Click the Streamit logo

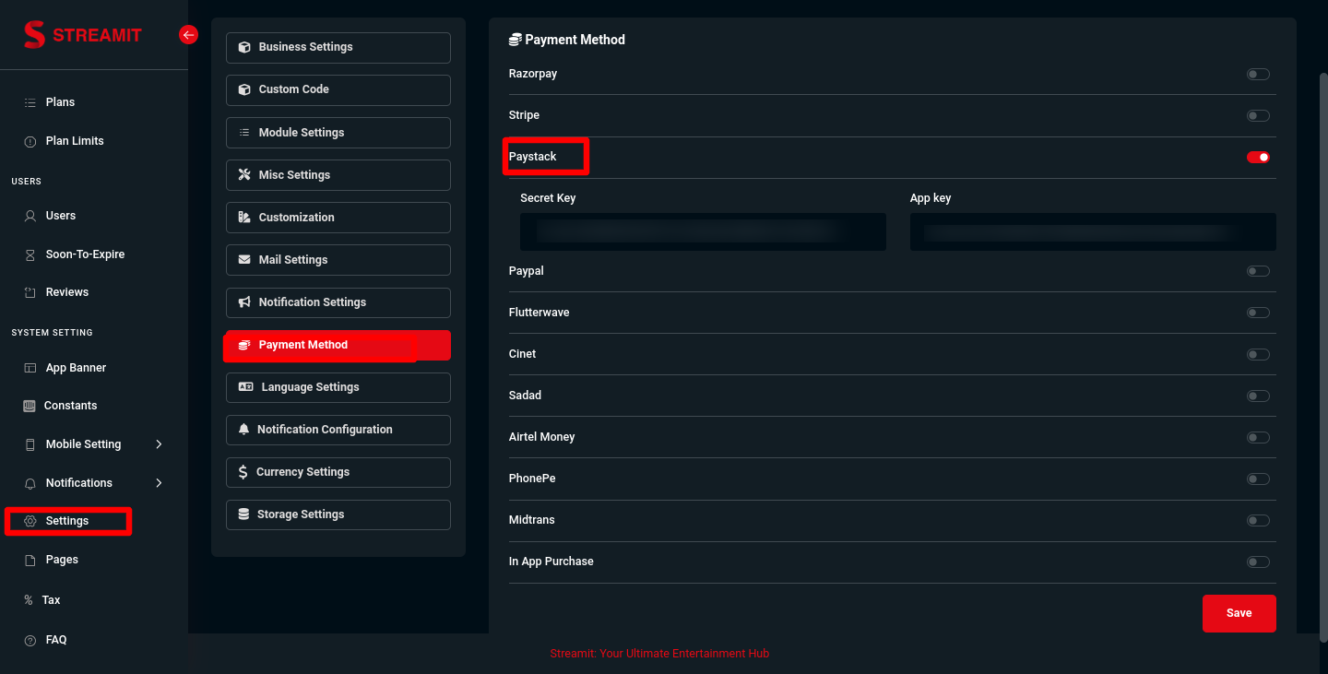click(83, 35)
